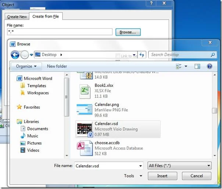Click the Desktop icon in address bar
222x189 pixels.
coord(38,55)
